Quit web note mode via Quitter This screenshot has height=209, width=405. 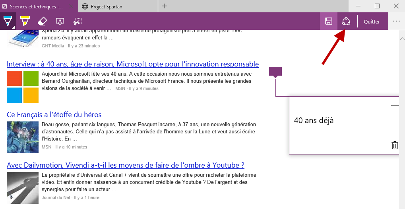click(372, 22)
